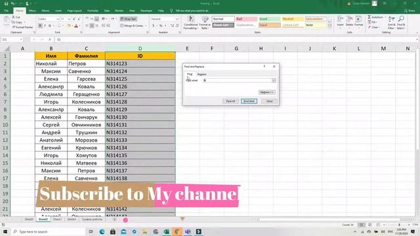This screenshot has width=420, height=236.
Task: Expand the Name Box dropdown
Action: 21,39
